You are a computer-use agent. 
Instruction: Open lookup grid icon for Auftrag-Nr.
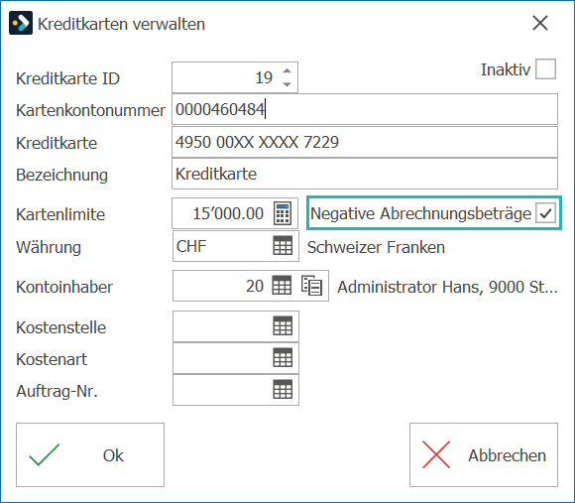click(283, 389)
